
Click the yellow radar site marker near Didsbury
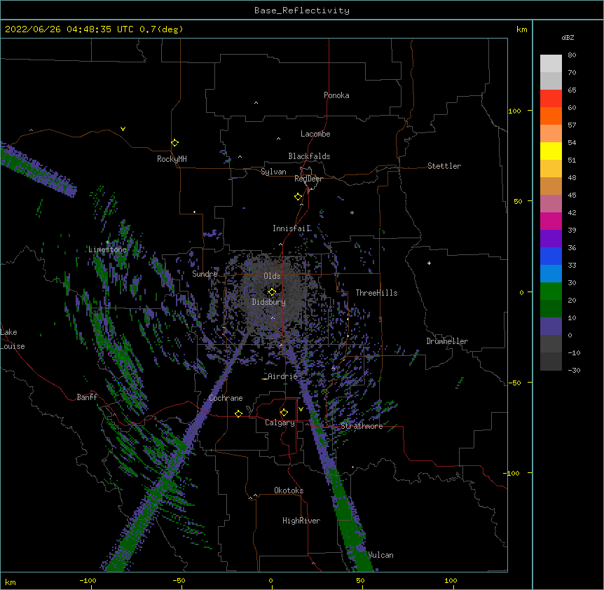[272, 292]
